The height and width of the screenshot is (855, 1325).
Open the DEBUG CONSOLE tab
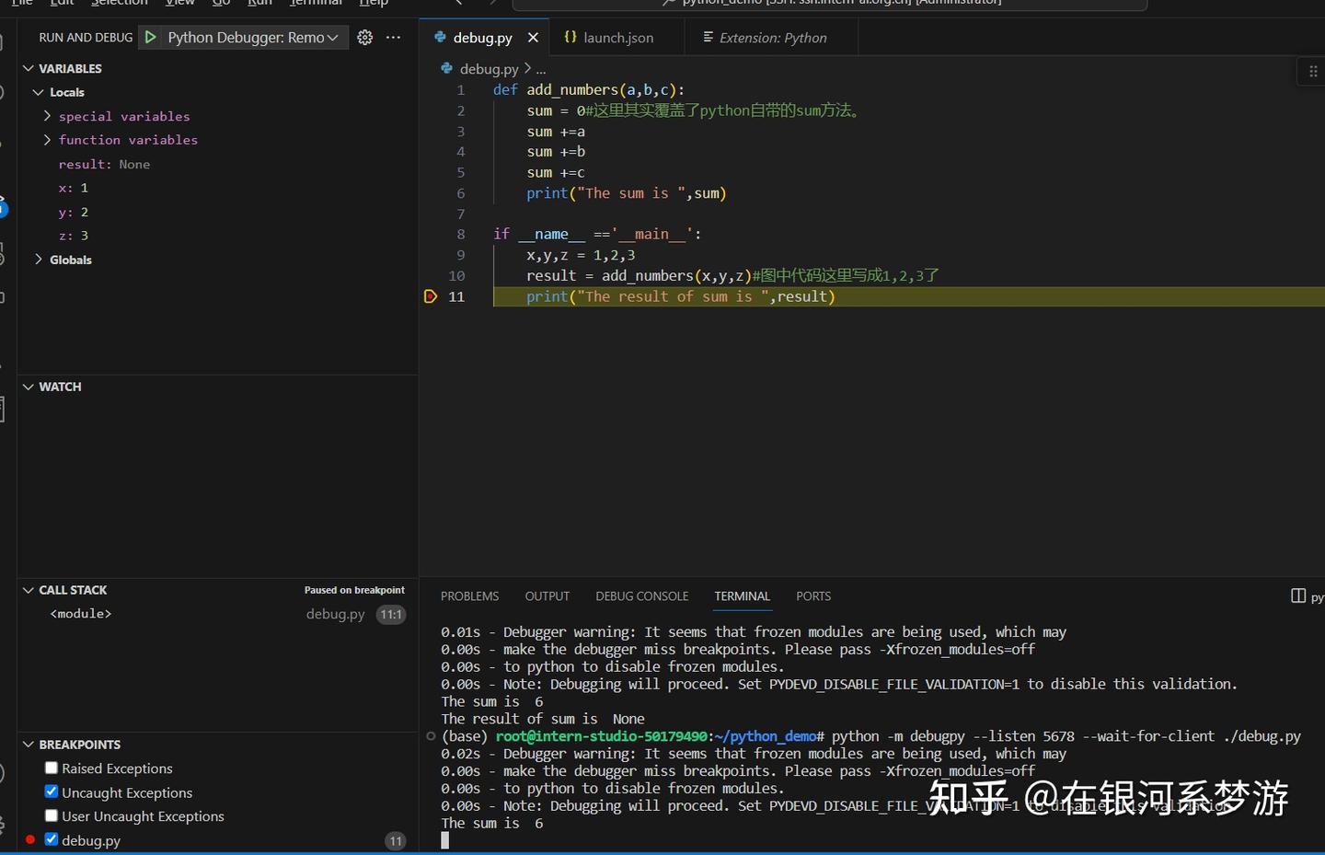(x=642, y=596)
